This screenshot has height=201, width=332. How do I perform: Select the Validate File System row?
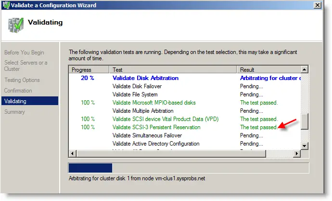pos(185,94)
